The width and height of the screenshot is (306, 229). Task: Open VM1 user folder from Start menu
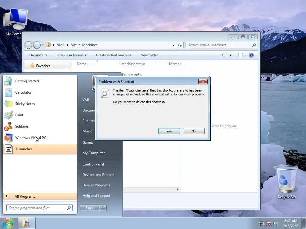pos(86,100)
